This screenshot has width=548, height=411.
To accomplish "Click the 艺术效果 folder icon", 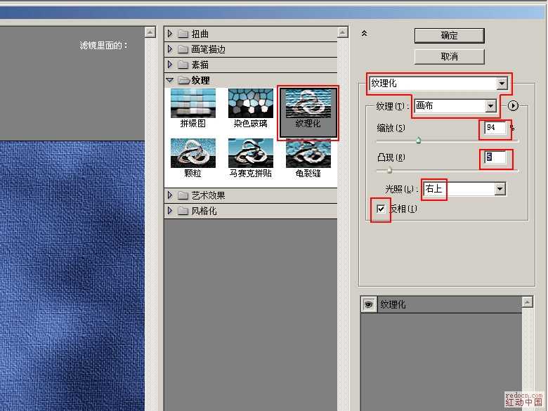I will pos(183,195).
